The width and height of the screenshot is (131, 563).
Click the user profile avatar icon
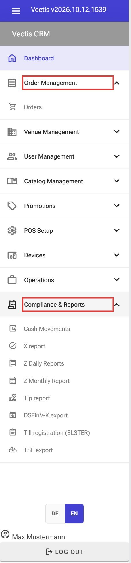(5, 534)
